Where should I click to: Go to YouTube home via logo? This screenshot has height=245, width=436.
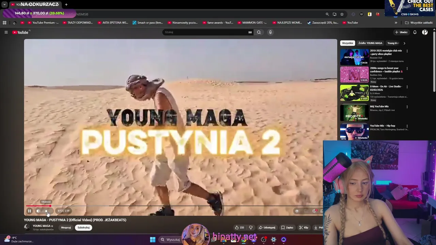click(21, 32)
